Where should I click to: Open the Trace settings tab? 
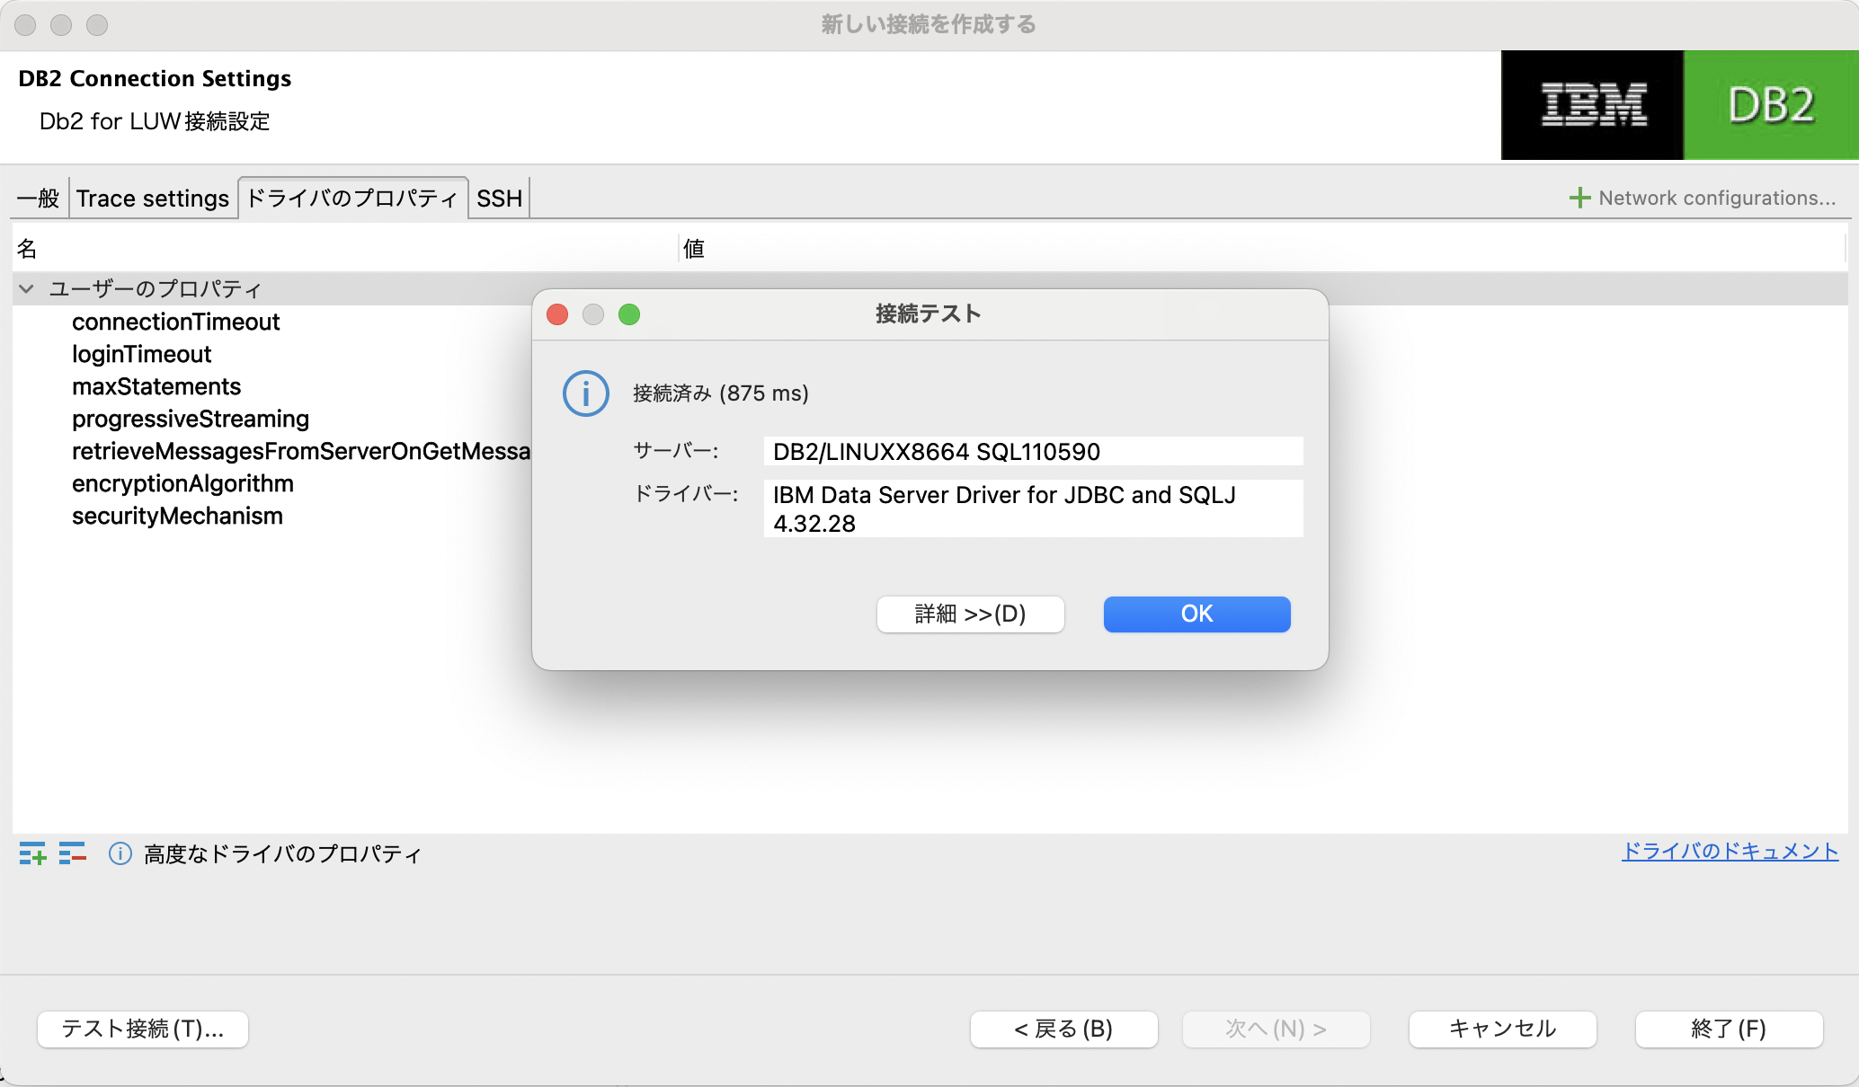coord(153,199)
